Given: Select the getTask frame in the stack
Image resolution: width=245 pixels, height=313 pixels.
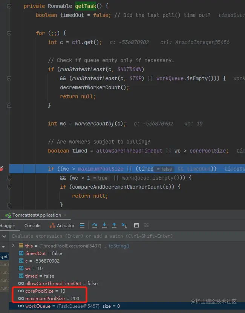Looking at the screenshot, I should coord(5,257).
